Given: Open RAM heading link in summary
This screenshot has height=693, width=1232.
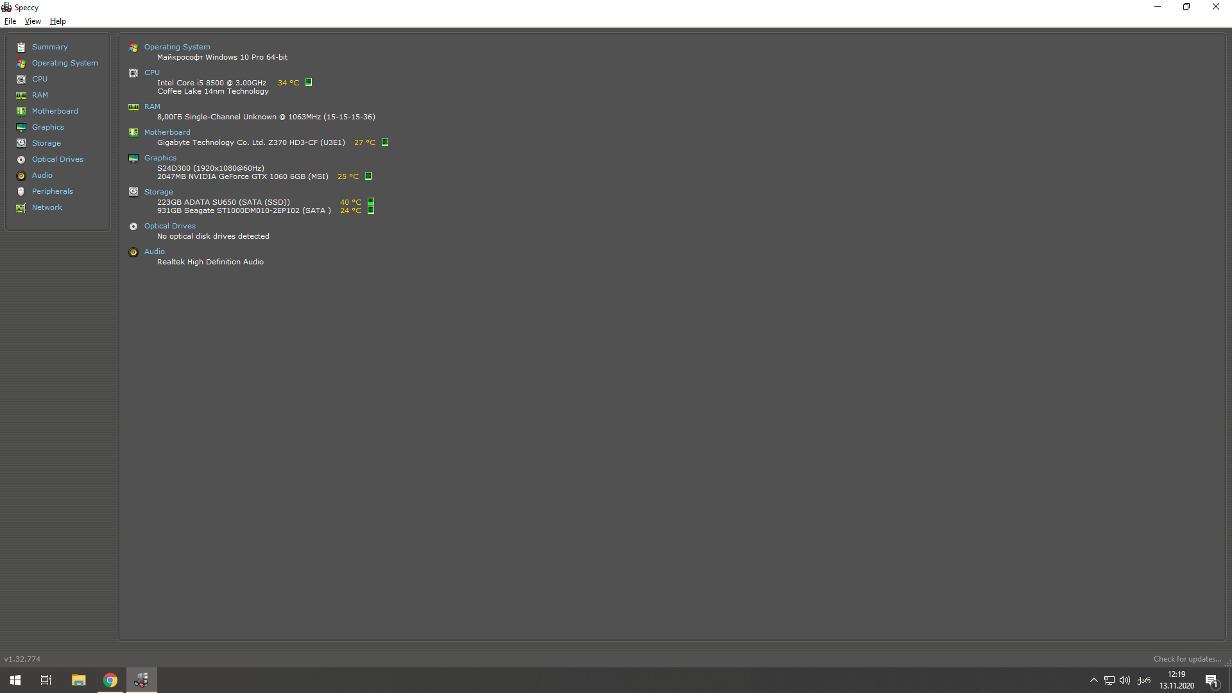Looking at the screenshot, I should pyautogui.click(x=152, y=107).
